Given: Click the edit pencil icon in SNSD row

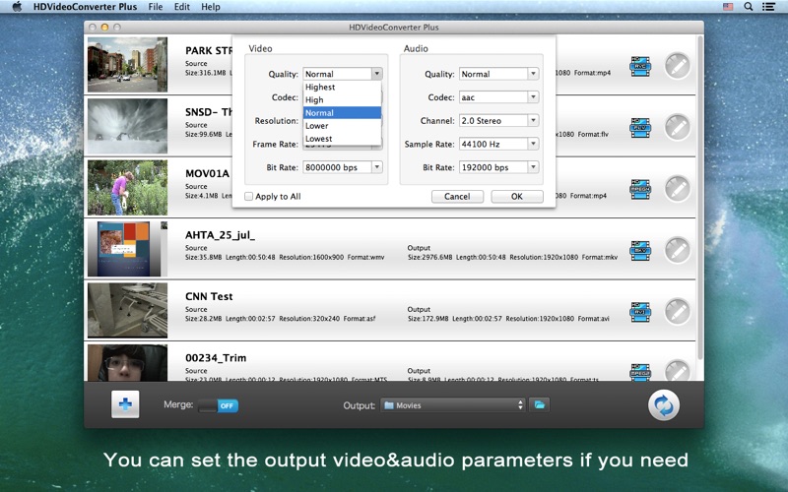Looking at the screenshot, I should (677, 128).
